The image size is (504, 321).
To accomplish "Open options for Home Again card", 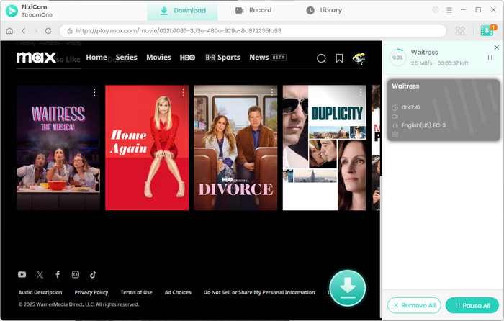I will 183,93.
